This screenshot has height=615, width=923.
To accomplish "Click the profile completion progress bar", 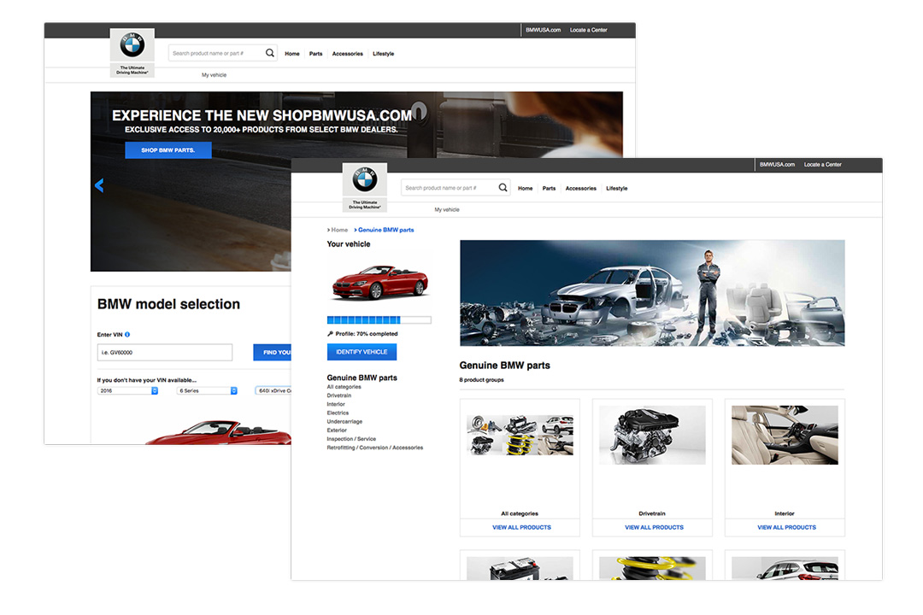I will tap(379, 320).
